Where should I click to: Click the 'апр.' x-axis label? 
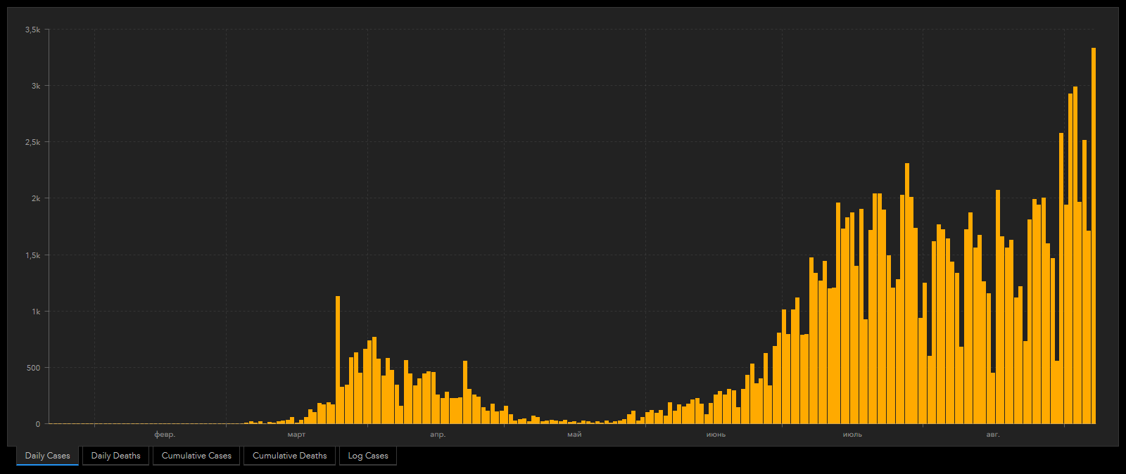pos(438,435)
